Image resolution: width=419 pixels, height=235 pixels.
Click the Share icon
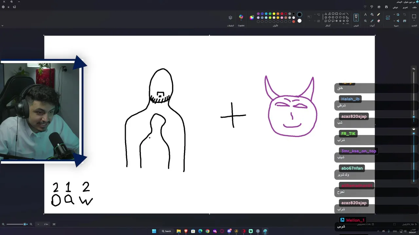[x=379, y=7]
